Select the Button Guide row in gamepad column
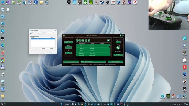Image resolution: width=189 pixels, height=106 pixels. pos(82,55)
